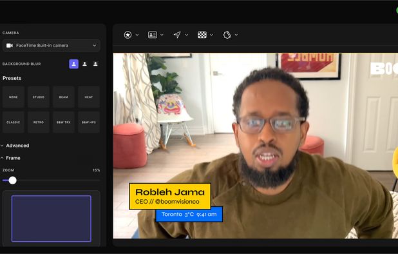Apply the RETRO preset
Image resolution: width=398 pixels, height=254 pixels.
point(39,122)
